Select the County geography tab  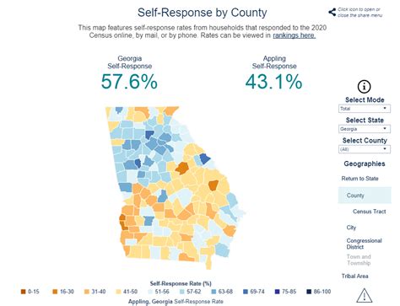click(365, 195)
